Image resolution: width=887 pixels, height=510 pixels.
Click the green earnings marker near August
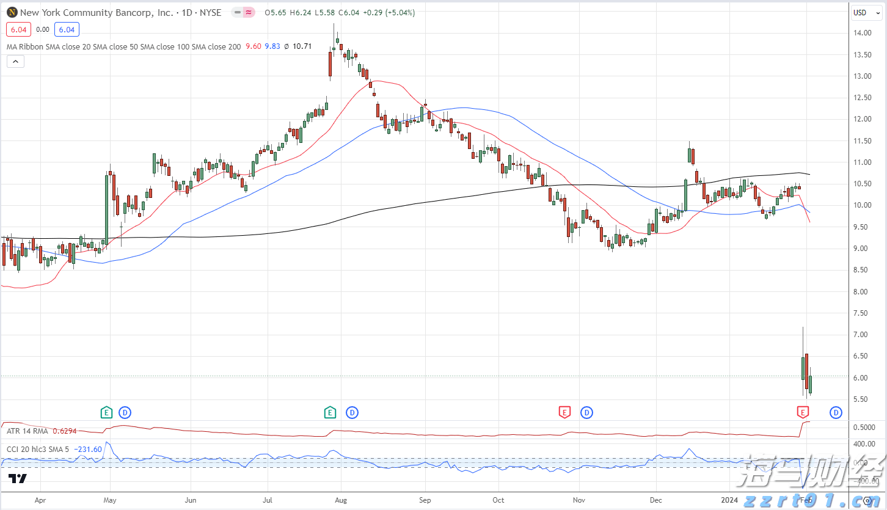pyautogui.click(x=330, y=412)
